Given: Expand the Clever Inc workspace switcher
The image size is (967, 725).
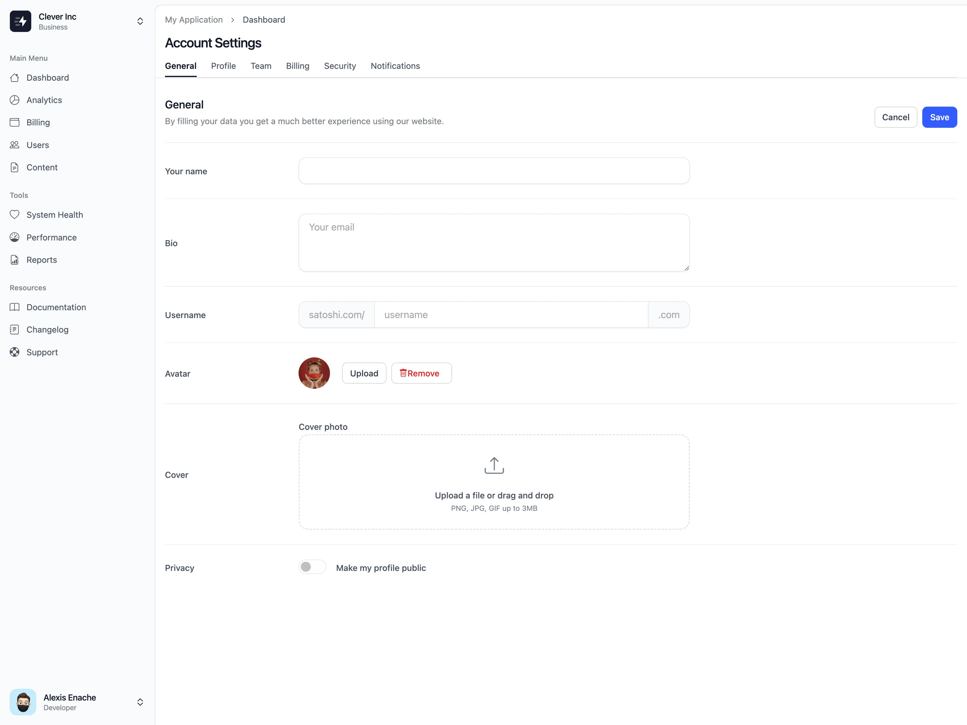Looking at the screenshot, I should pos(140,21).
